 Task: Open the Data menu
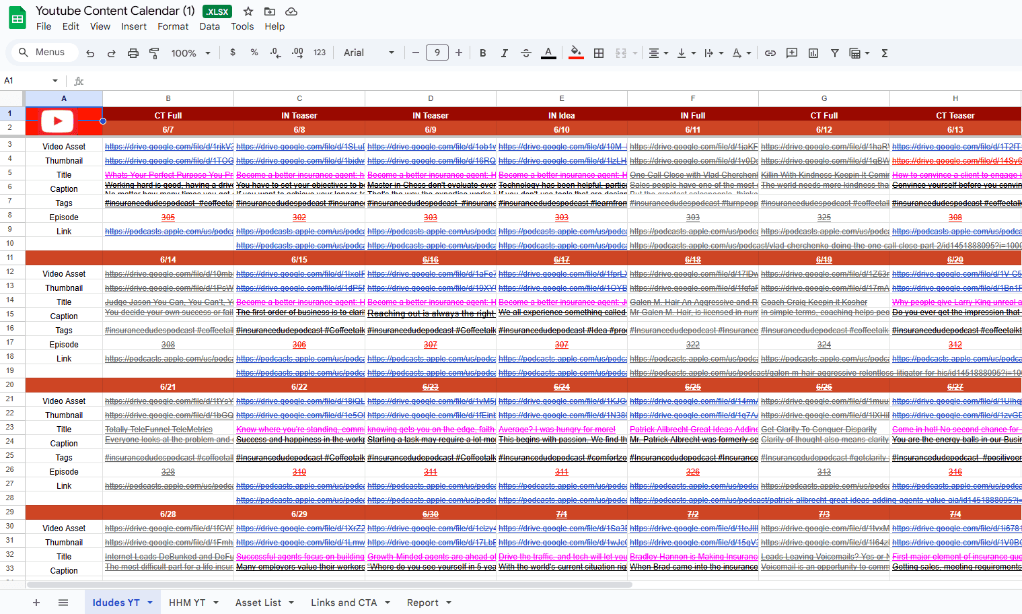(x=209, y=26)
